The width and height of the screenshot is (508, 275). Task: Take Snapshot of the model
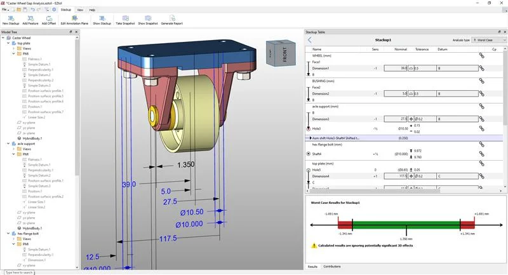[125, 20]
